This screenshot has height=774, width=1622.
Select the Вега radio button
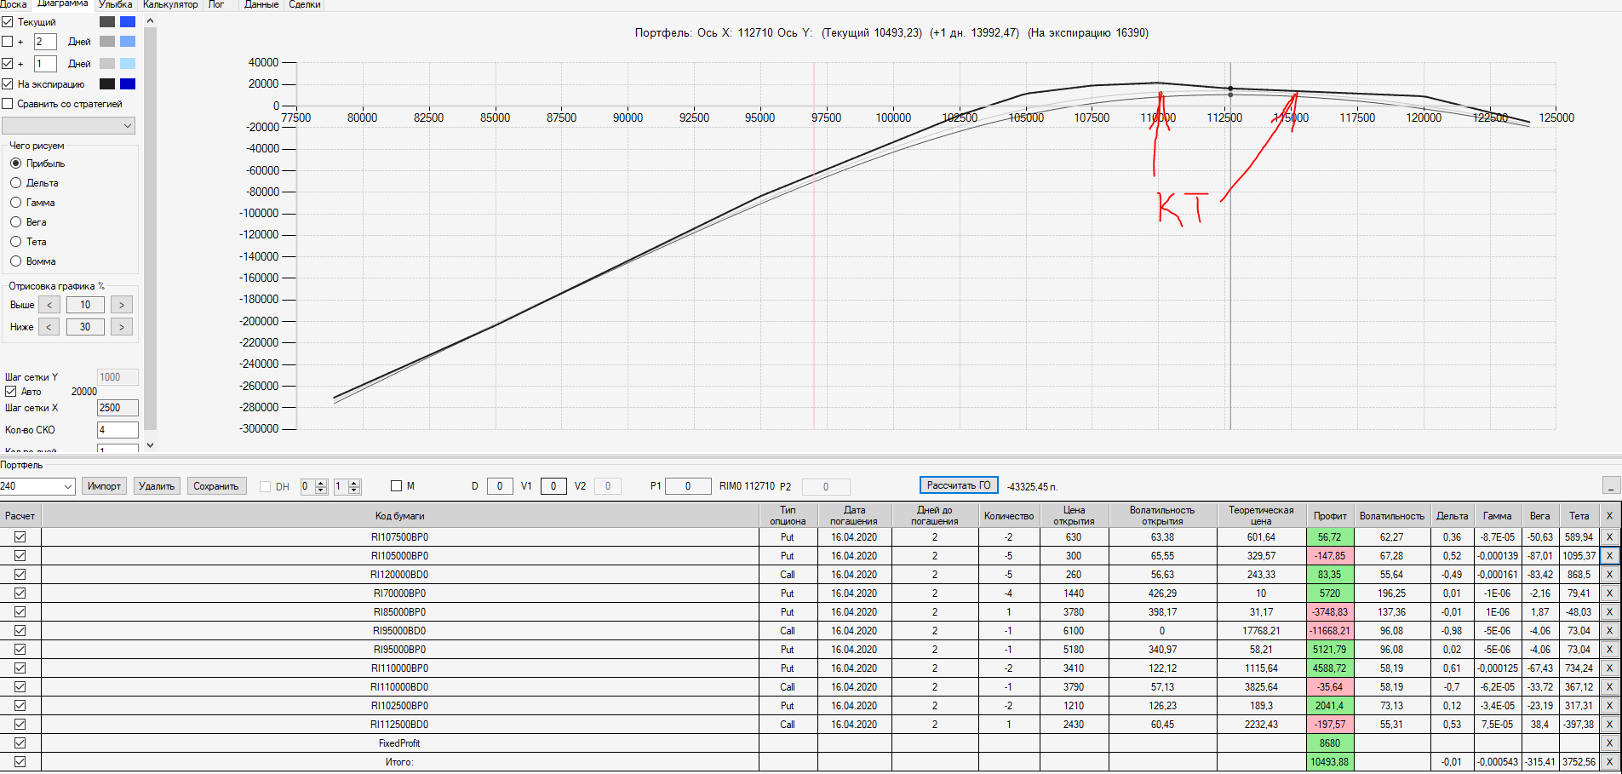pyautogui.click(x=15, y=221)
